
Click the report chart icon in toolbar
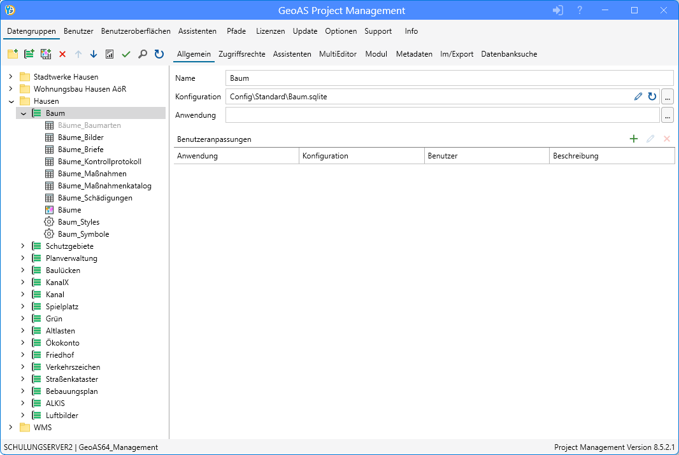tap(110, 55)
